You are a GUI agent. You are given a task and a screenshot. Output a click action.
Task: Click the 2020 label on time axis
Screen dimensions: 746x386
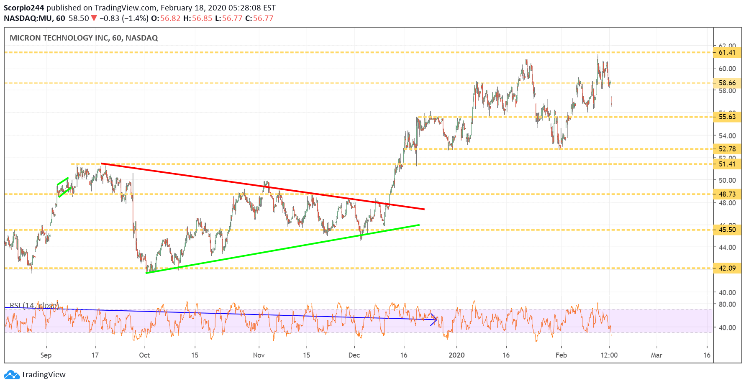[457, 355]
